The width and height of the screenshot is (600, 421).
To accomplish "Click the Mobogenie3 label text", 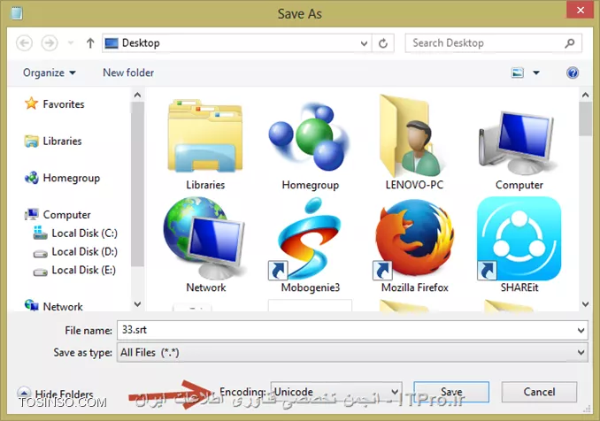I will coord(311,287).
